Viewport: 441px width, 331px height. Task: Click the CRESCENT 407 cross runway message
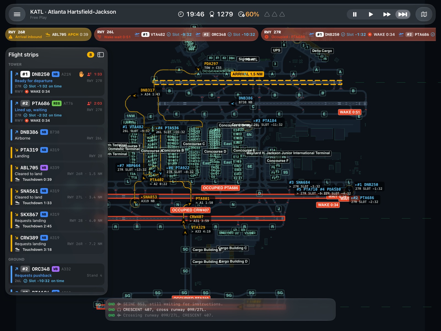click(x=165, y=309)
